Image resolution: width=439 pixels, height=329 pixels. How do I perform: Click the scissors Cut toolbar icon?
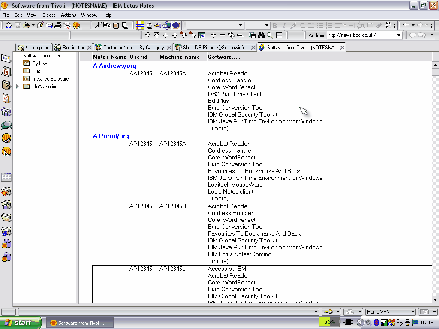pyautogui.click(x=98, y=25)
